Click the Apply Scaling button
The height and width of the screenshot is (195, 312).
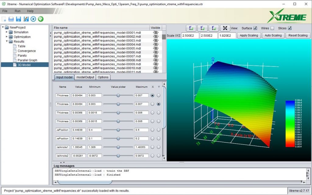(249, 35)
